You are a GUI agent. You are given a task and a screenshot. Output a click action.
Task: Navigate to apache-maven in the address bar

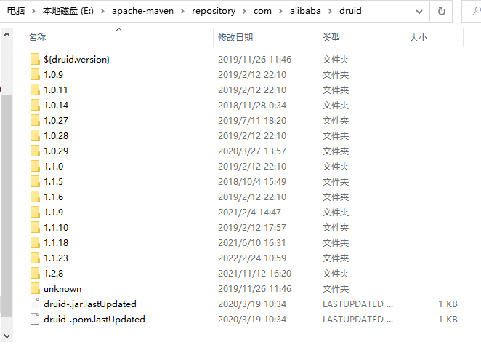(x=142, y=11)
